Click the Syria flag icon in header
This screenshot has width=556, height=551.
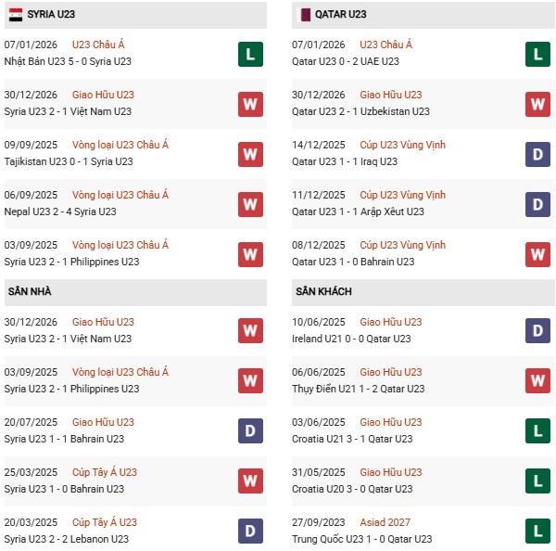[18, 14]
